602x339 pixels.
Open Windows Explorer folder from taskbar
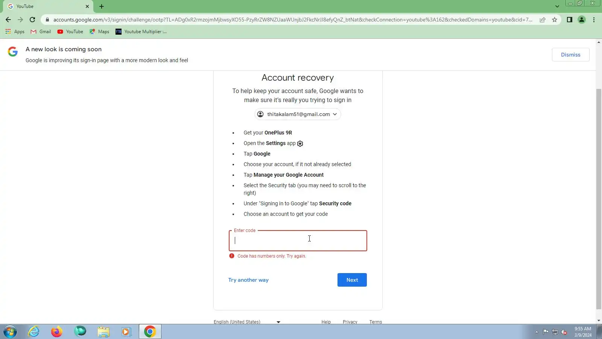(103, 331)
